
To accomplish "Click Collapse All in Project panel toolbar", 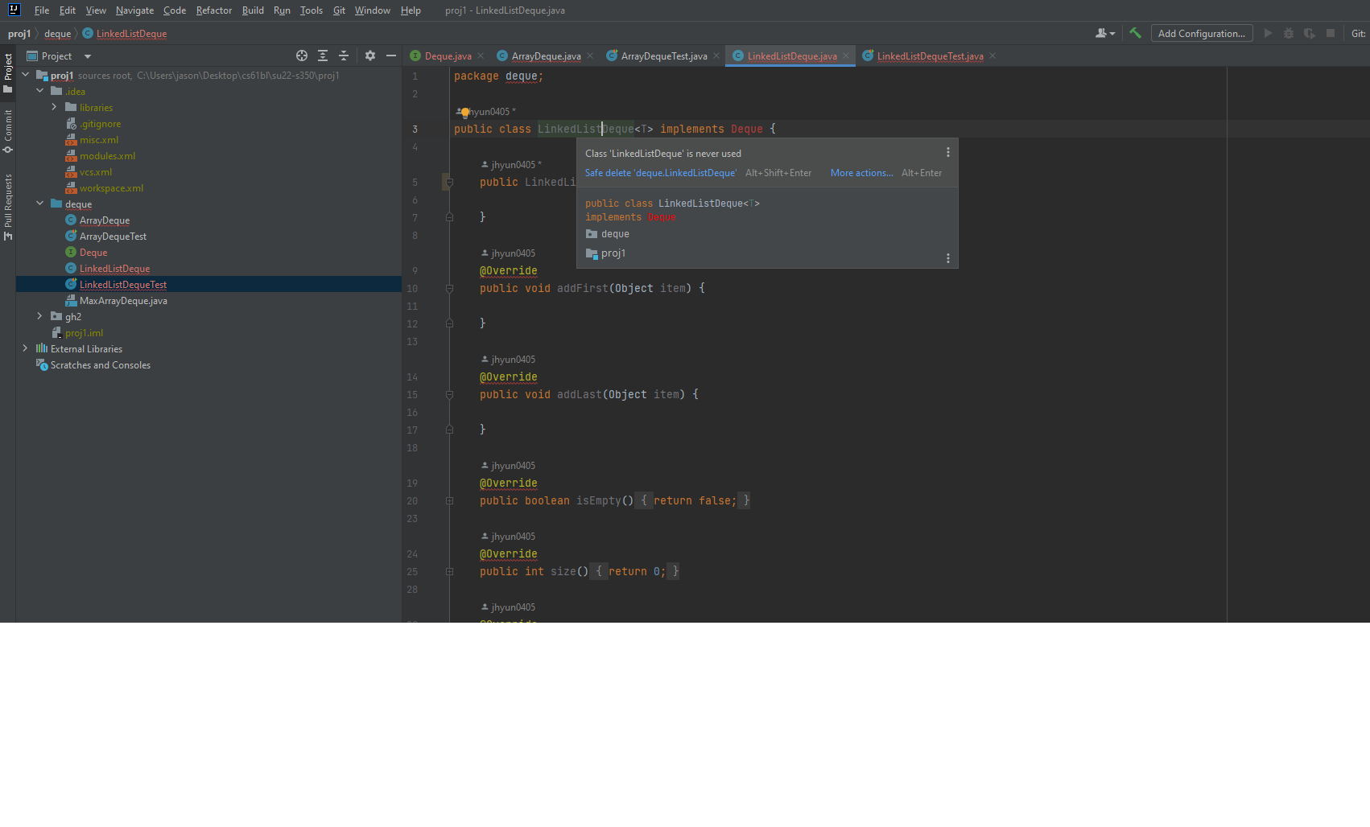I will tap(344, 56).
